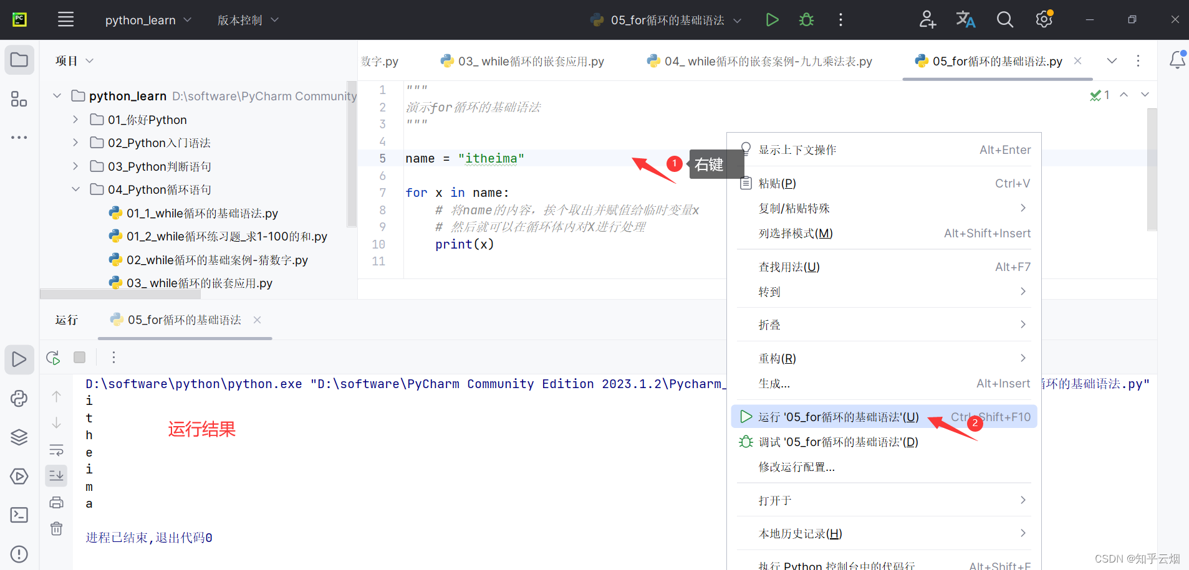Image resolution: width=1189 pixels, height=570 pixels.
Task: Switch to 03_ while循环的嵌套应用.py tab
Action: [x=522, y=61]
